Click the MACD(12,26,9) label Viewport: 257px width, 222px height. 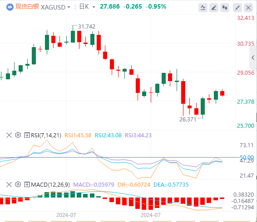pyautogui.click(x=50, y=185)
